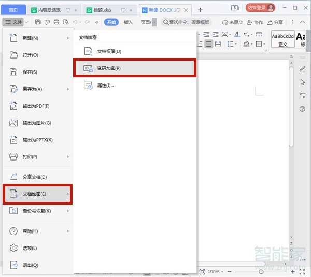Select the 插入 ribbon tab

128,22
